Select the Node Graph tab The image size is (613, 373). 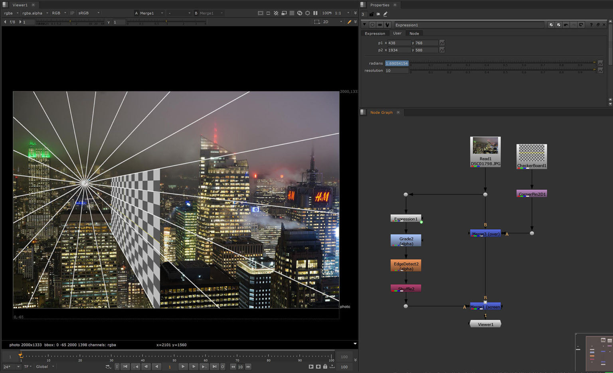tap(381, 112)
